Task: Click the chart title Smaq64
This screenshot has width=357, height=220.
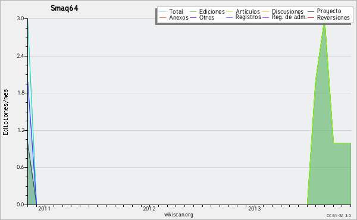Action: coord(64,8)
